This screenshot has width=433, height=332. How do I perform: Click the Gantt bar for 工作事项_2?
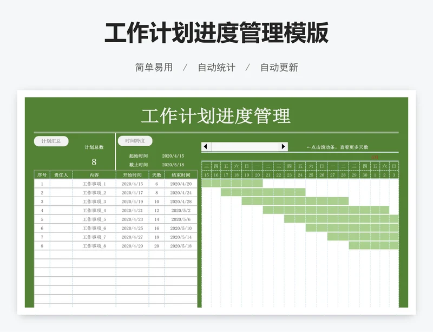263,192
